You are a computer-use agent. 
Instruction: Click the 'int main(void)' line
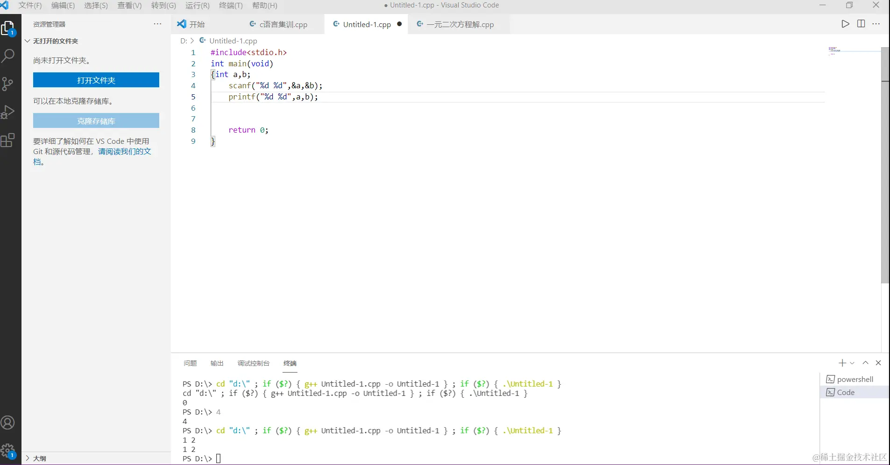[242, 63]
